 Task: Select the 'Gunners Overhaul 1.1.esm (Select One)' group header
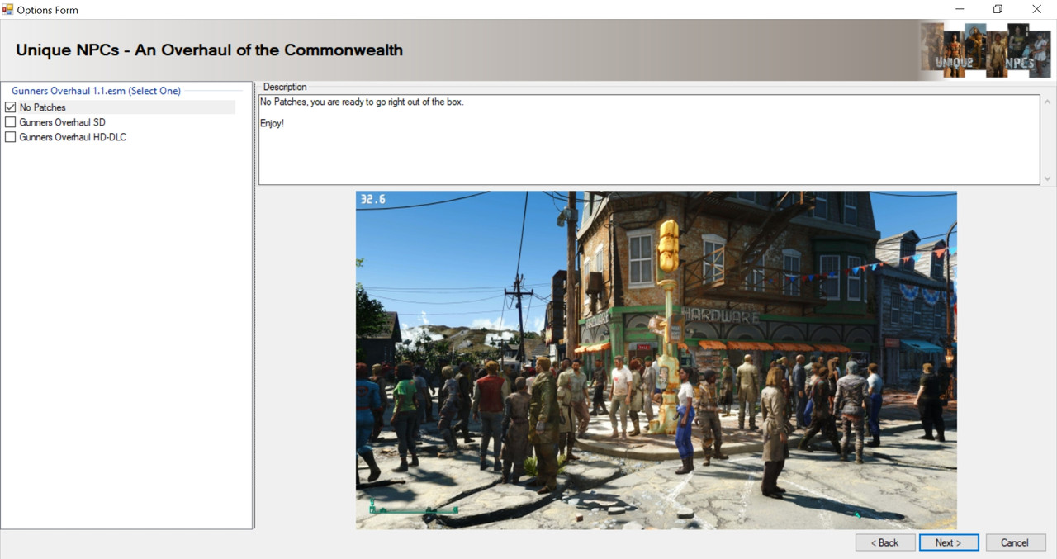coord(96,91)
